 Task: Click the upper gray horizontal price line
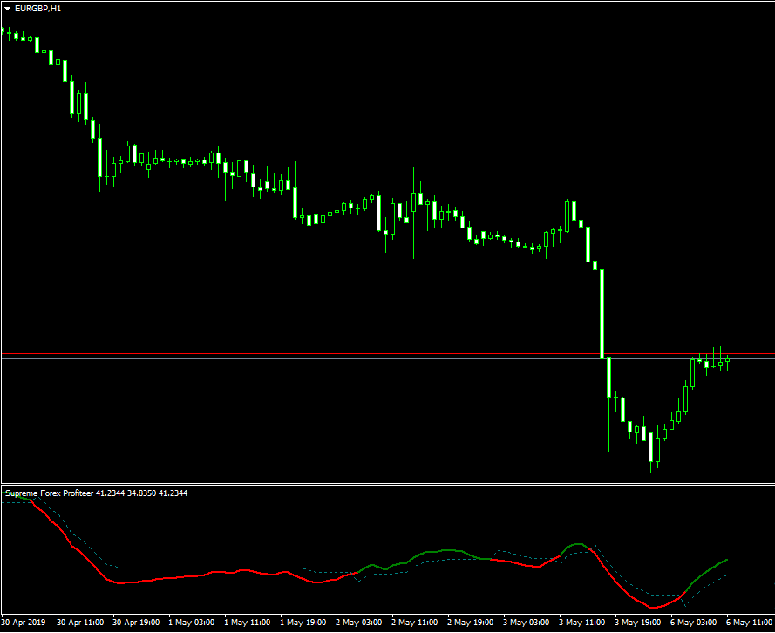coord(387,354)
